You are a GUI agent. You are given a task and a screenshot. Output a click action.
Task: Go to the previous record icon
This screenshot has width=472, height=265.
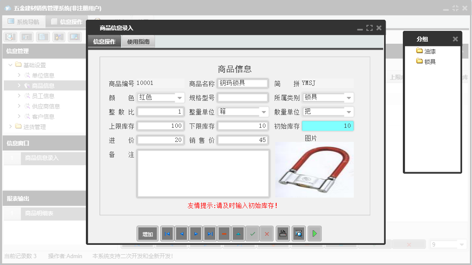click(182, 234)
